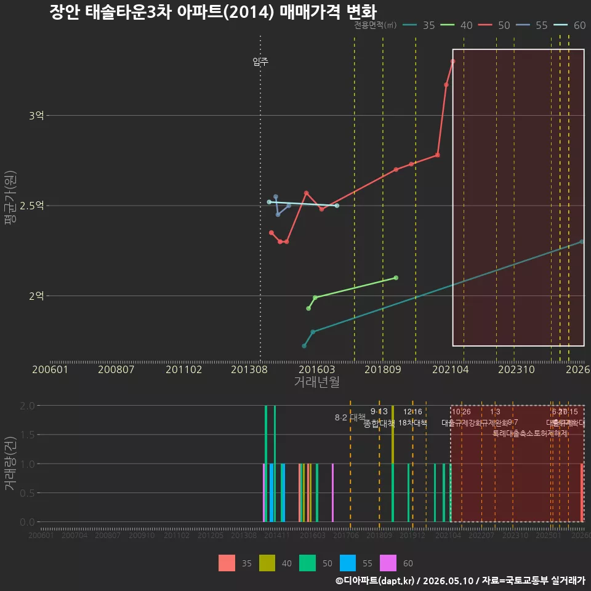Click the '평균가(원)' y-axis title

tap(10, 198)
